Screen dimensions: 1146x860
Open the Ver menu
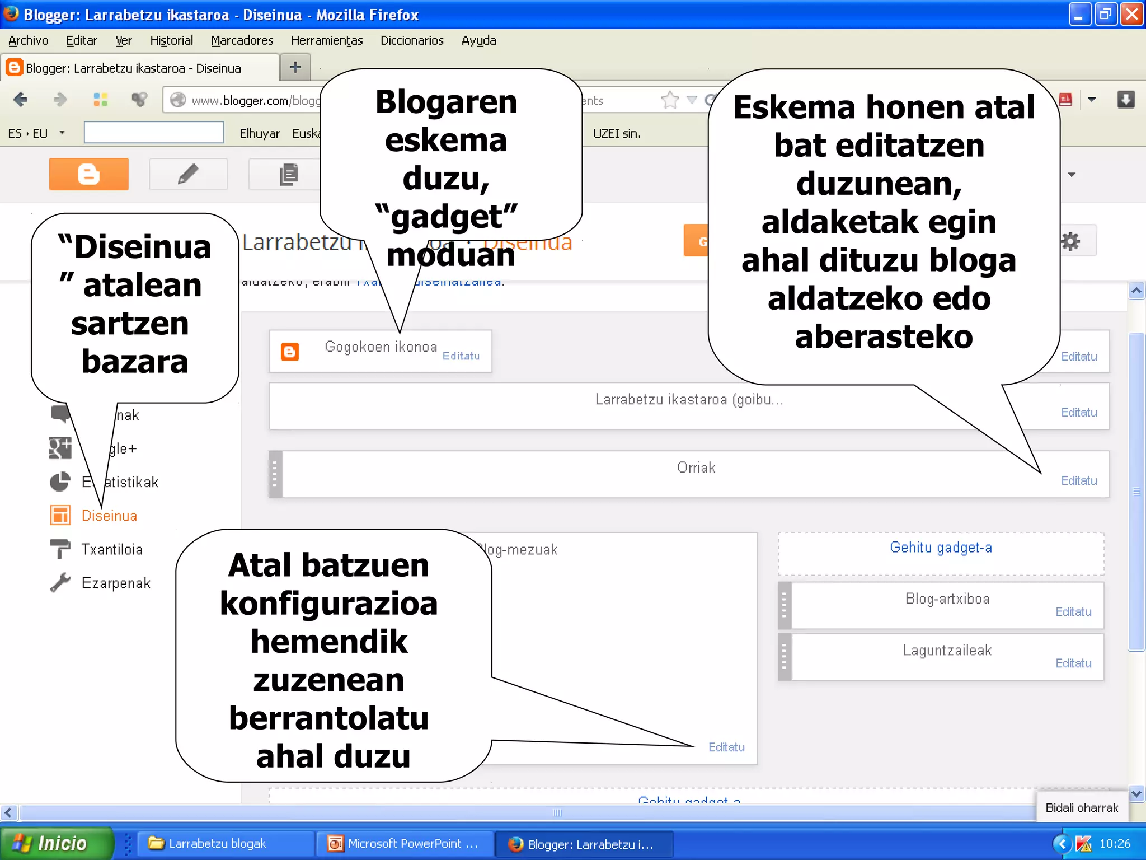click(124, 40)
